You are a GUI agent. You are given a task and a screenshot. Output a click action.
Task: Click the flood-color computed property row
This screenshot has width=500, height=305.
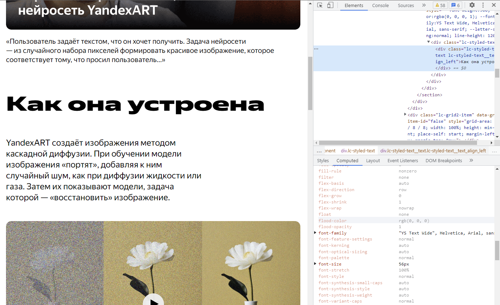tap(404, 221)
